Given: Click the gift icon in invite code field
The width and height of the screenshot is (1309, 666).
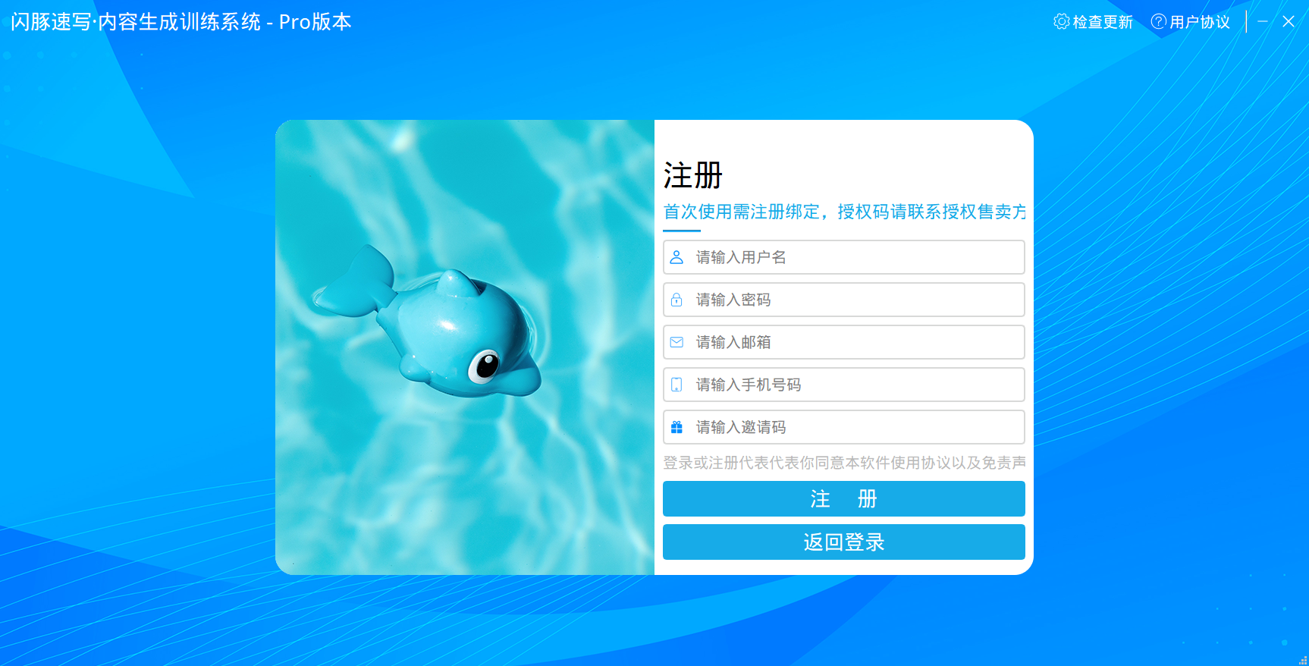Looking at the screenshot, I should [676, 427].
